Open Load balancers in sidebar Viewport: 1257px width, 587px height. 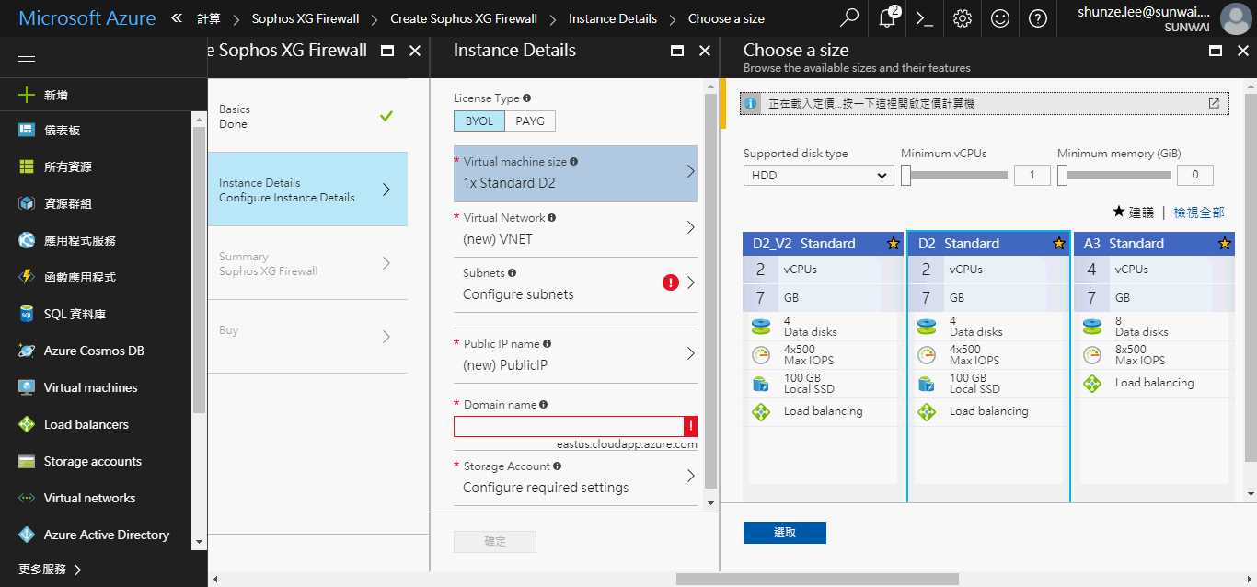[x=97, y=425]
